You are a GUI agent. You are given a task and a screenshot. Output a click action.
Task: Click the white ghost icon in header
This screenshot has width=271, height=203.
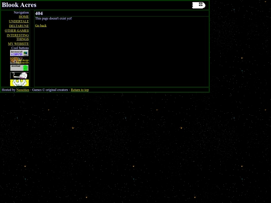(199, 5)
